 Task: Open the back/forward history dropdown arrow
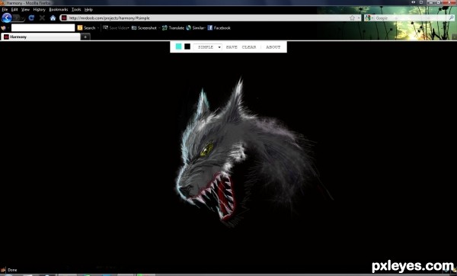[x=23, y=18]
